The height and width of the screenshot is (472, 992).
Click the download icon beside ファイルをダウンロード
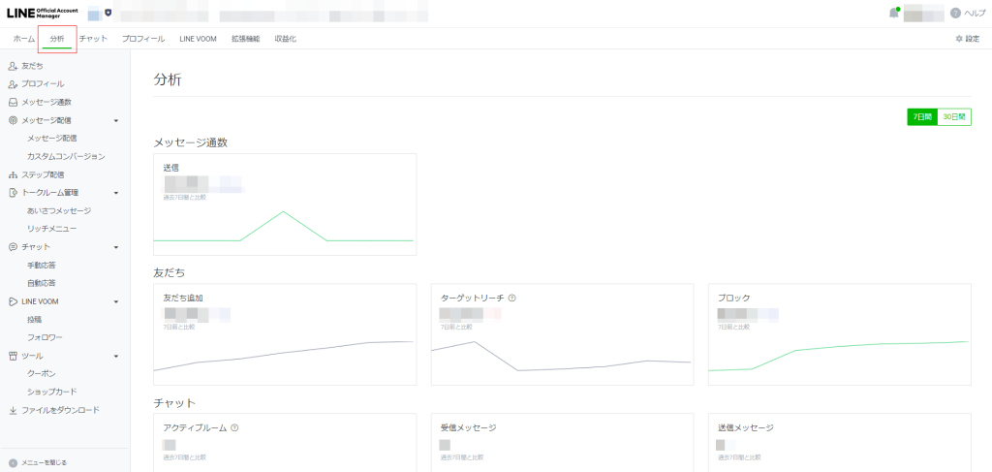(13, 410)
